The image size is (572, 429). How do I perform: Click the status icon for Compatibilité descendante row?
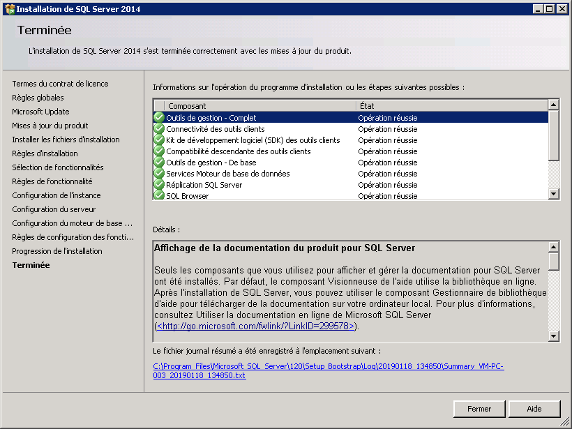[159, 151]
